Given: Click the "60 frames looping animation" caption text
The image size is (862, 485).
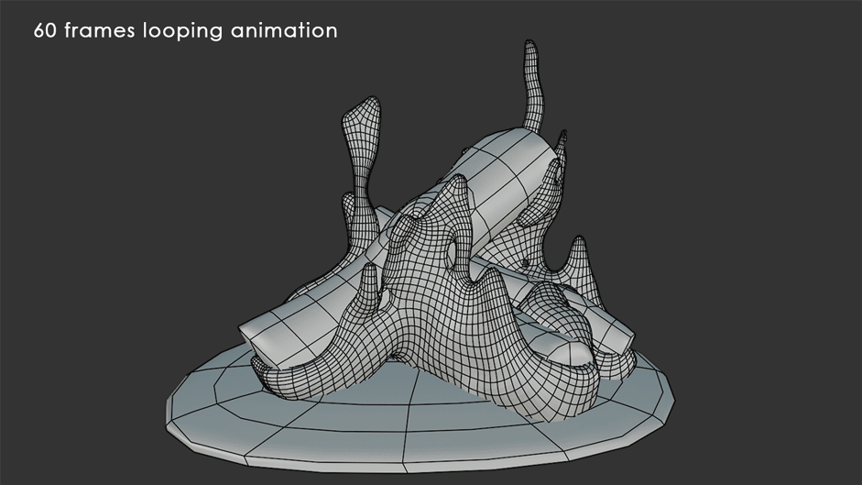Looking at the screenshot, I should coord(186,30).
